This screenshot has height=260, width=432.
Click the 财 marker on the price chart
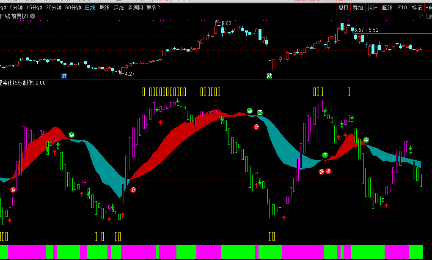(x=64, y=76)
